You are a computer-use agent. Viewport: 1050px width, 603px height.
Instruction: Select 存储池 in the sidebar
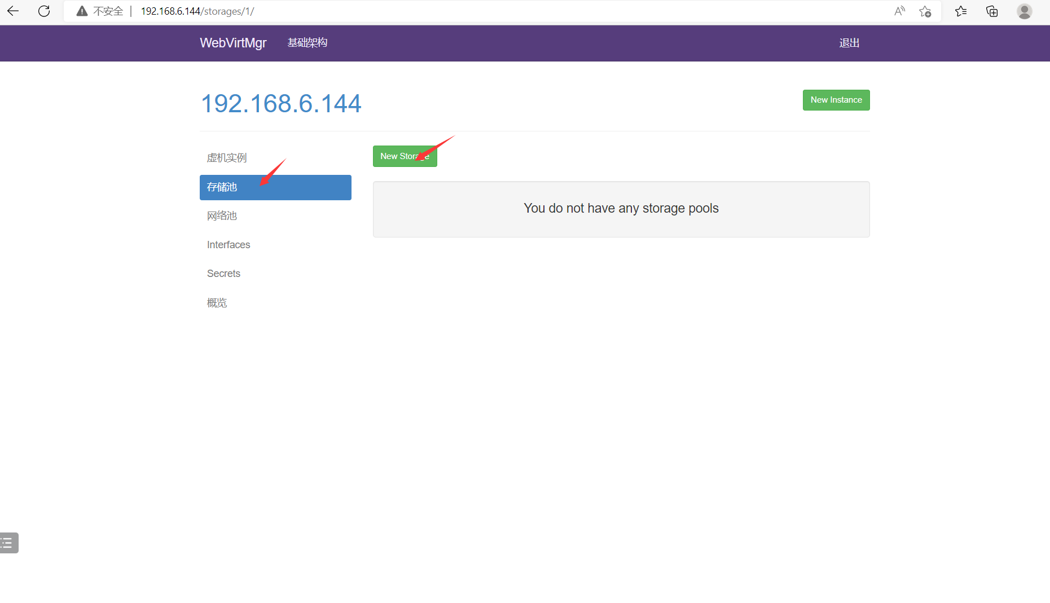pyautogui.click(x=275, y=187)
